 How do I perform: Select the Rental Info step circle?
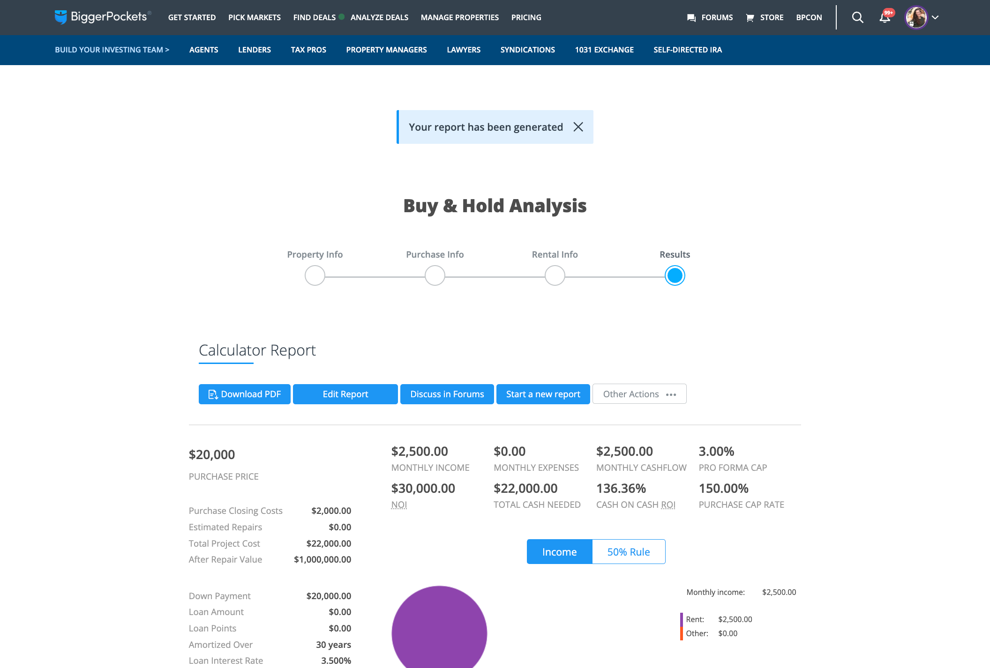pyautogui.click(x=555, y=275)
